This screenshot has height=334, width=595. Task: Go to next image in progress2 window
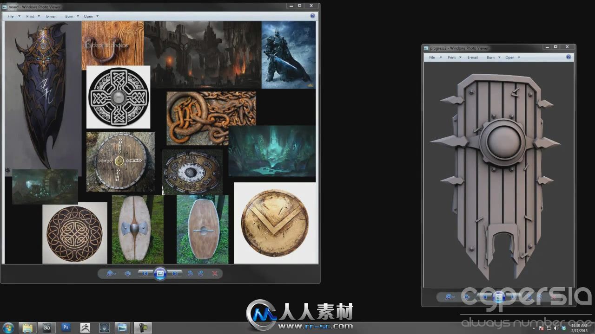(514, 297)
